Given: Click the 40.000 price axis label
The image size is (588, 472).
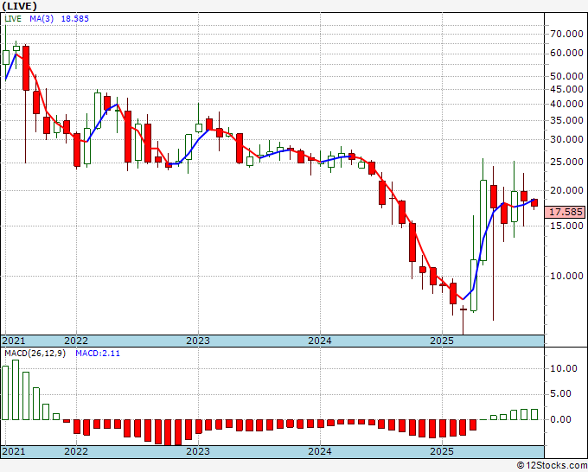Looking at the screenshot, I should (x=566, y=105).
